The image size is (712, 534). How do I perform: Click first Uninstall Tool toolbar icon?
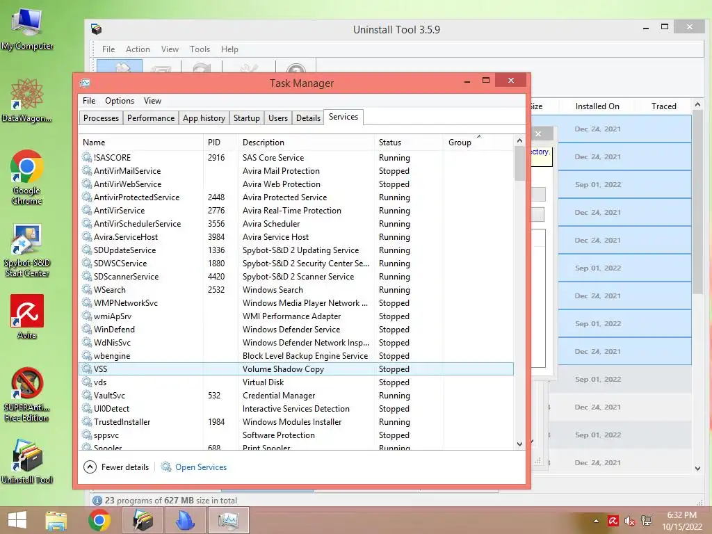coord(120,67)
